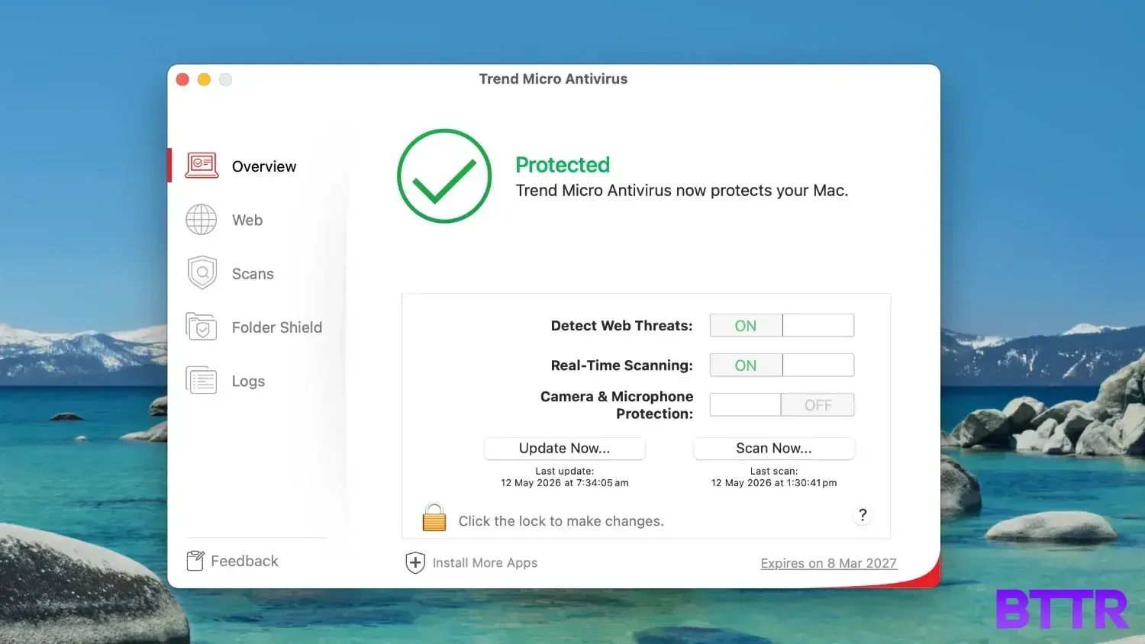Click the Scans shield magnifier icon
Viewport: 1145px width, 644px height.
click(x=202, y=273)
